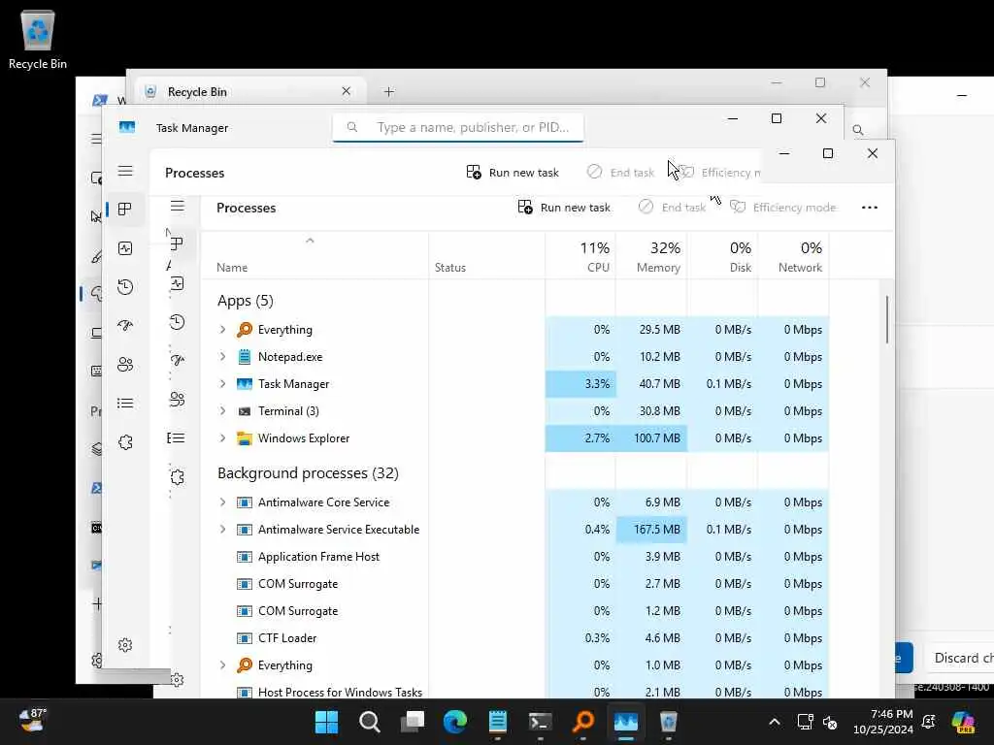Open Startup apps in front Task Manager sidebar
The height and width of the screenshot is (745, 994).
click(177, 361)
